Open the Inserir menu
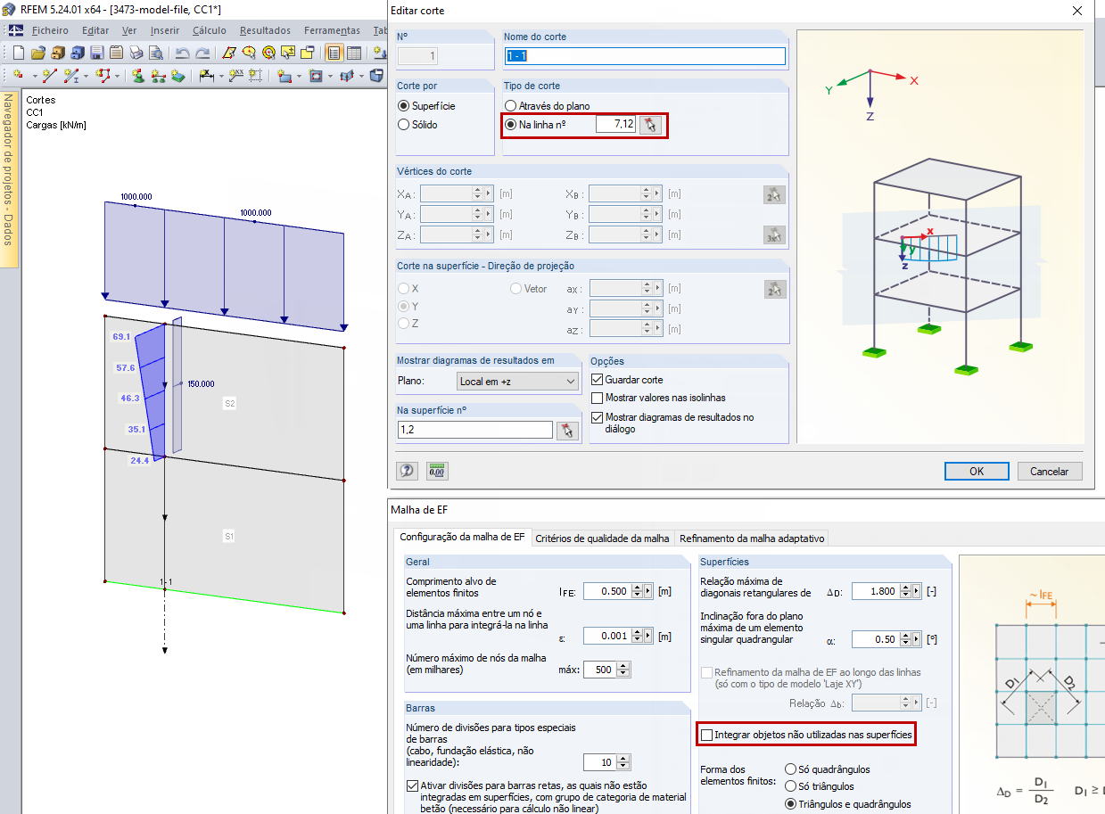 pos(165,30)
